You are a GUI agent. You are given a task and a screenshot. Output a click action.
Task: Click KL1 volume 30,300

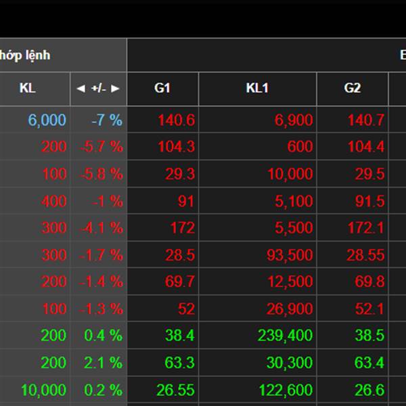[x=290, y=363]
